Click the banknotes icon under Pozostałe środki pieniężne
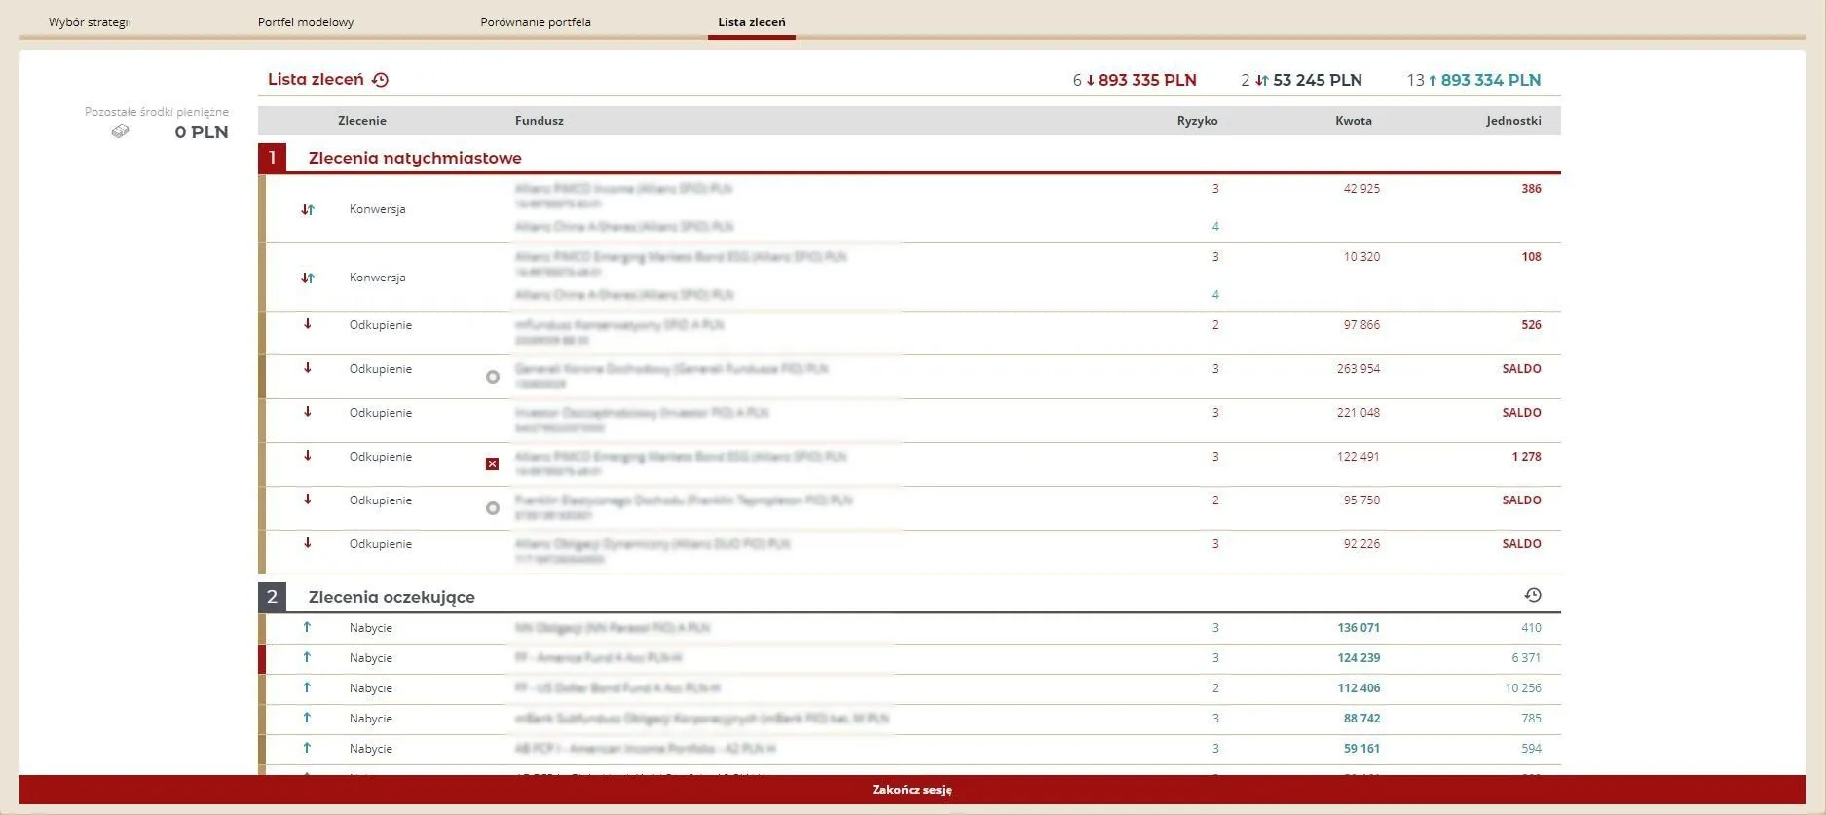The width and height of the screenshot is (1826, 815). click(120, 131)
